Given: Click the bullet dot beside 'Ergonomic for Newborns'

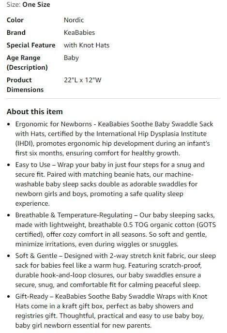Looking at the screenshot, I should point(9,124).
